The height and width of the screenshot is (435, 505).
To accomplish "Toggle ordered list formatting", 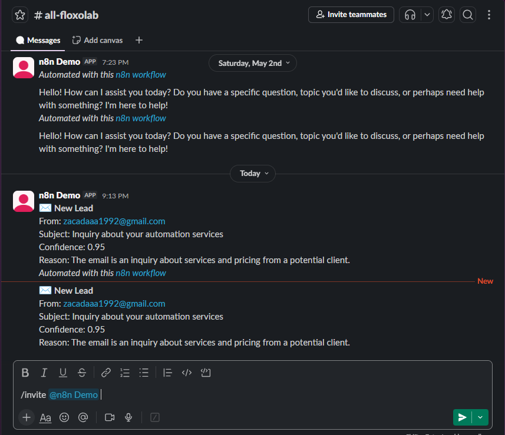I will (125, 373).
